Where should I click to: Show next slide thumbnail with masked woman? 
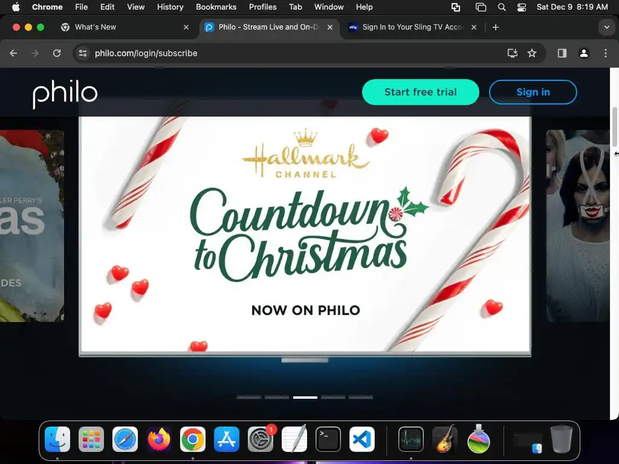pyautogui.click(x=578, y=226)
